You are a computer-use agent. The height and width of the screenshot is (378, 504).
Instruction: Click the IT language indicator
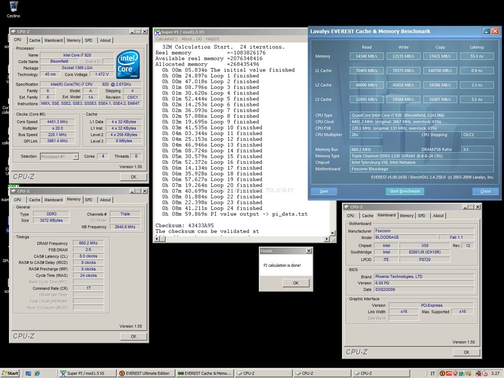(x=433, y=373)
